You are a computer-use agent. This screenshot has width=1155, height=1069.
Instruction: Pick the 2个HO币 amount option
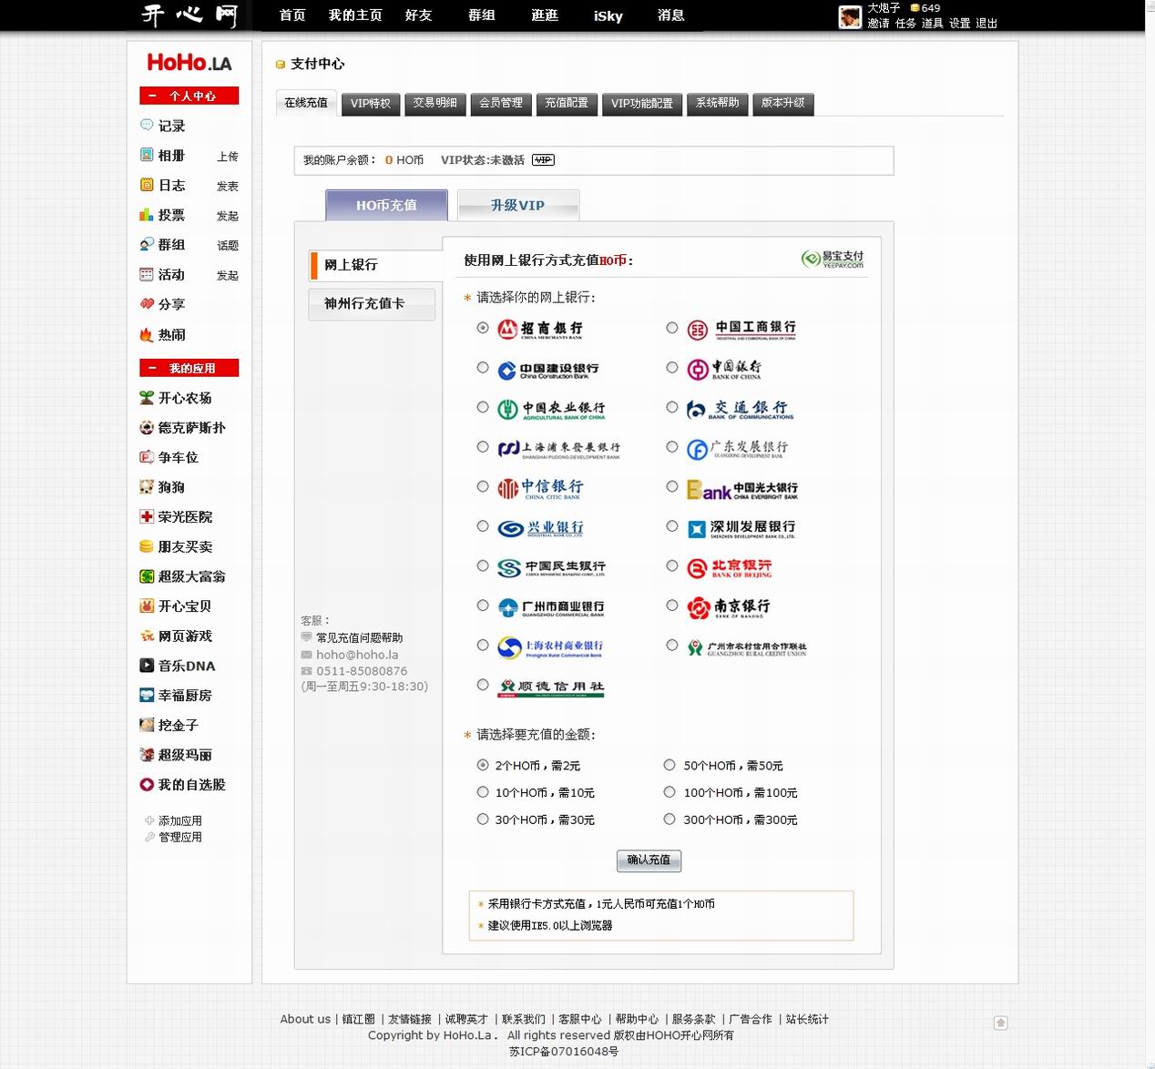[x=483, y=765]
